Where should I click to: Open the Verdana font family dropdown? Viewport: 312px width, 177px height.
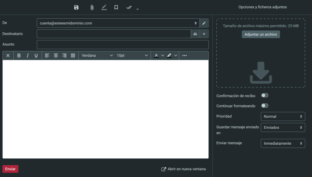97,56
